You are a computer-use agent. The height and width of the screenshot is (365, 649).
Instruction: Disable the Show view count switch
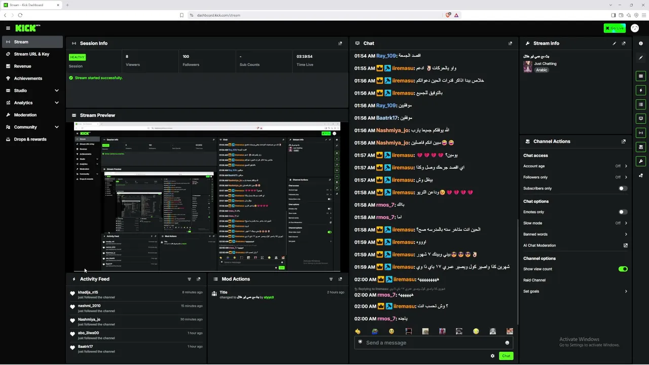point(623,269)
